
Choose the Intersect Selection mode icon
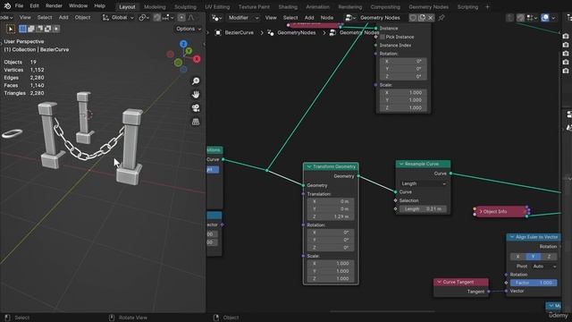click(x=56, y=29)
